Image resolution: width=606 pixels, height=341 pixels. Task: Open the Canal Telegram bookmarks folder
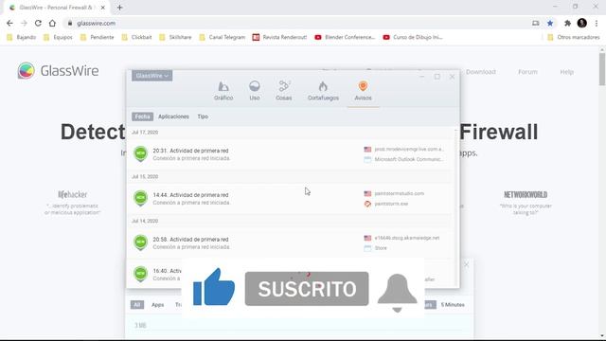click(x=223, y=37)
